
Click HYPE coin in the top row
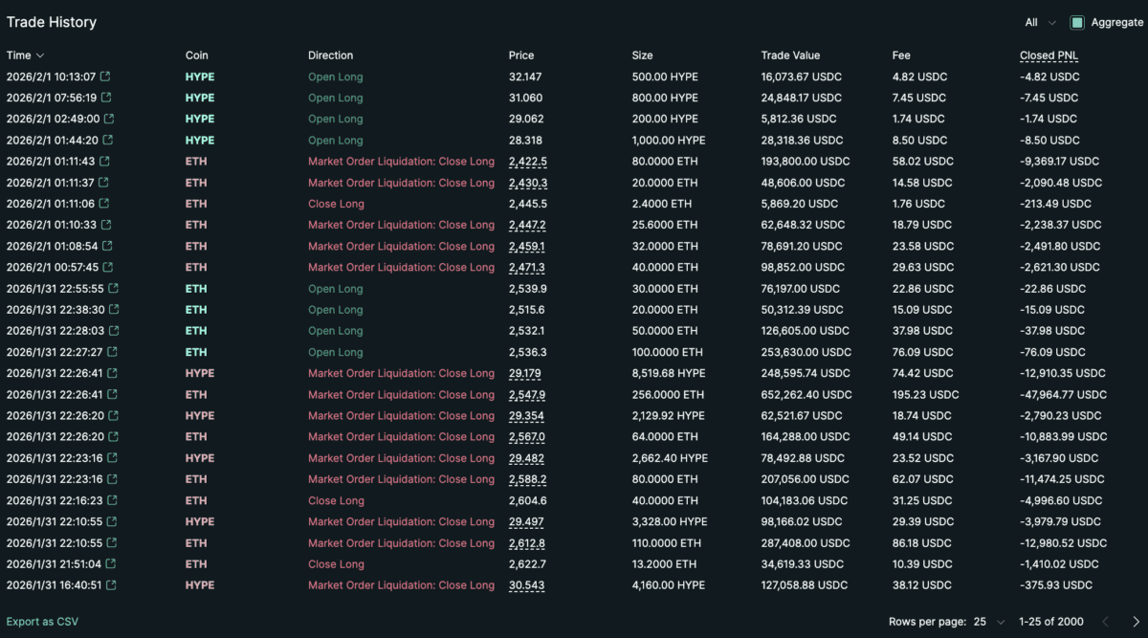tap(199, 77)
